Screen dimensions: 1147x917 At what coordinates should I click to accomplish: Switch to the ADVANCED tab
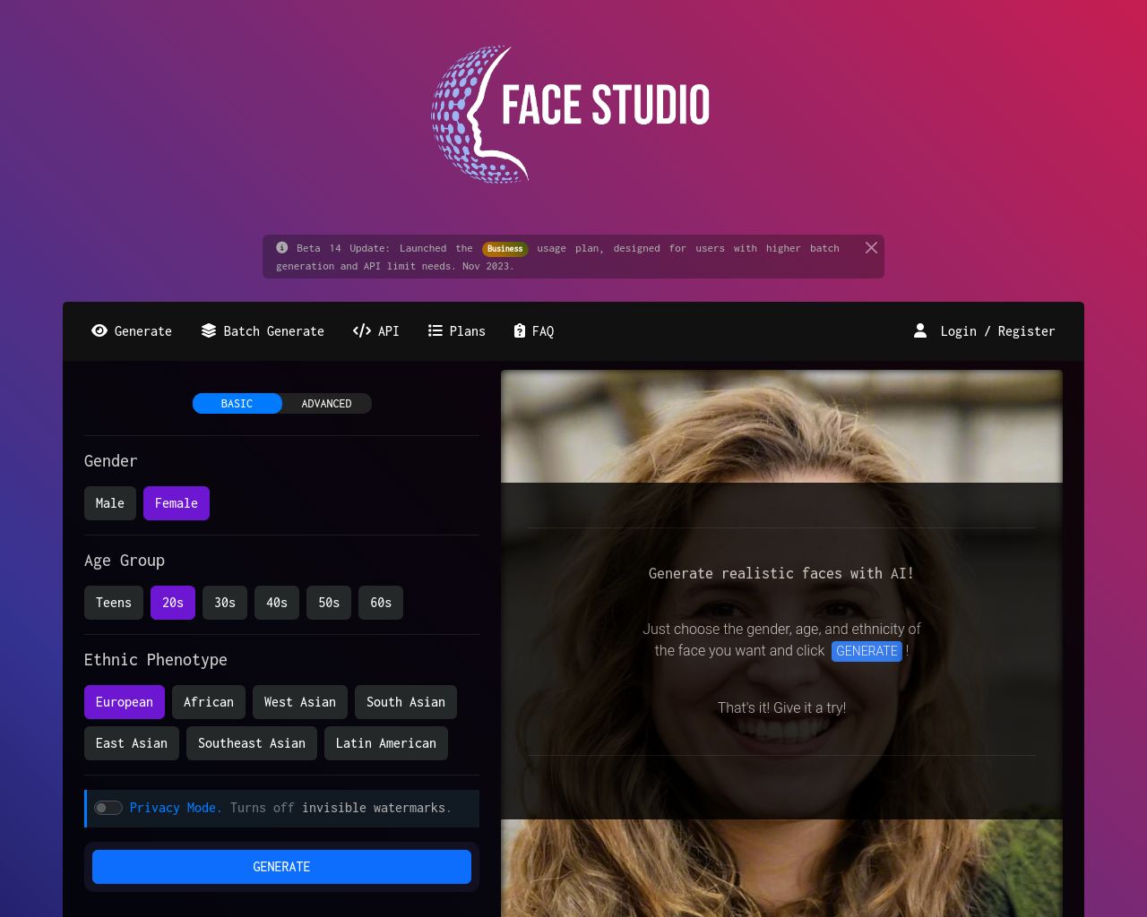(x=326, y=404)
